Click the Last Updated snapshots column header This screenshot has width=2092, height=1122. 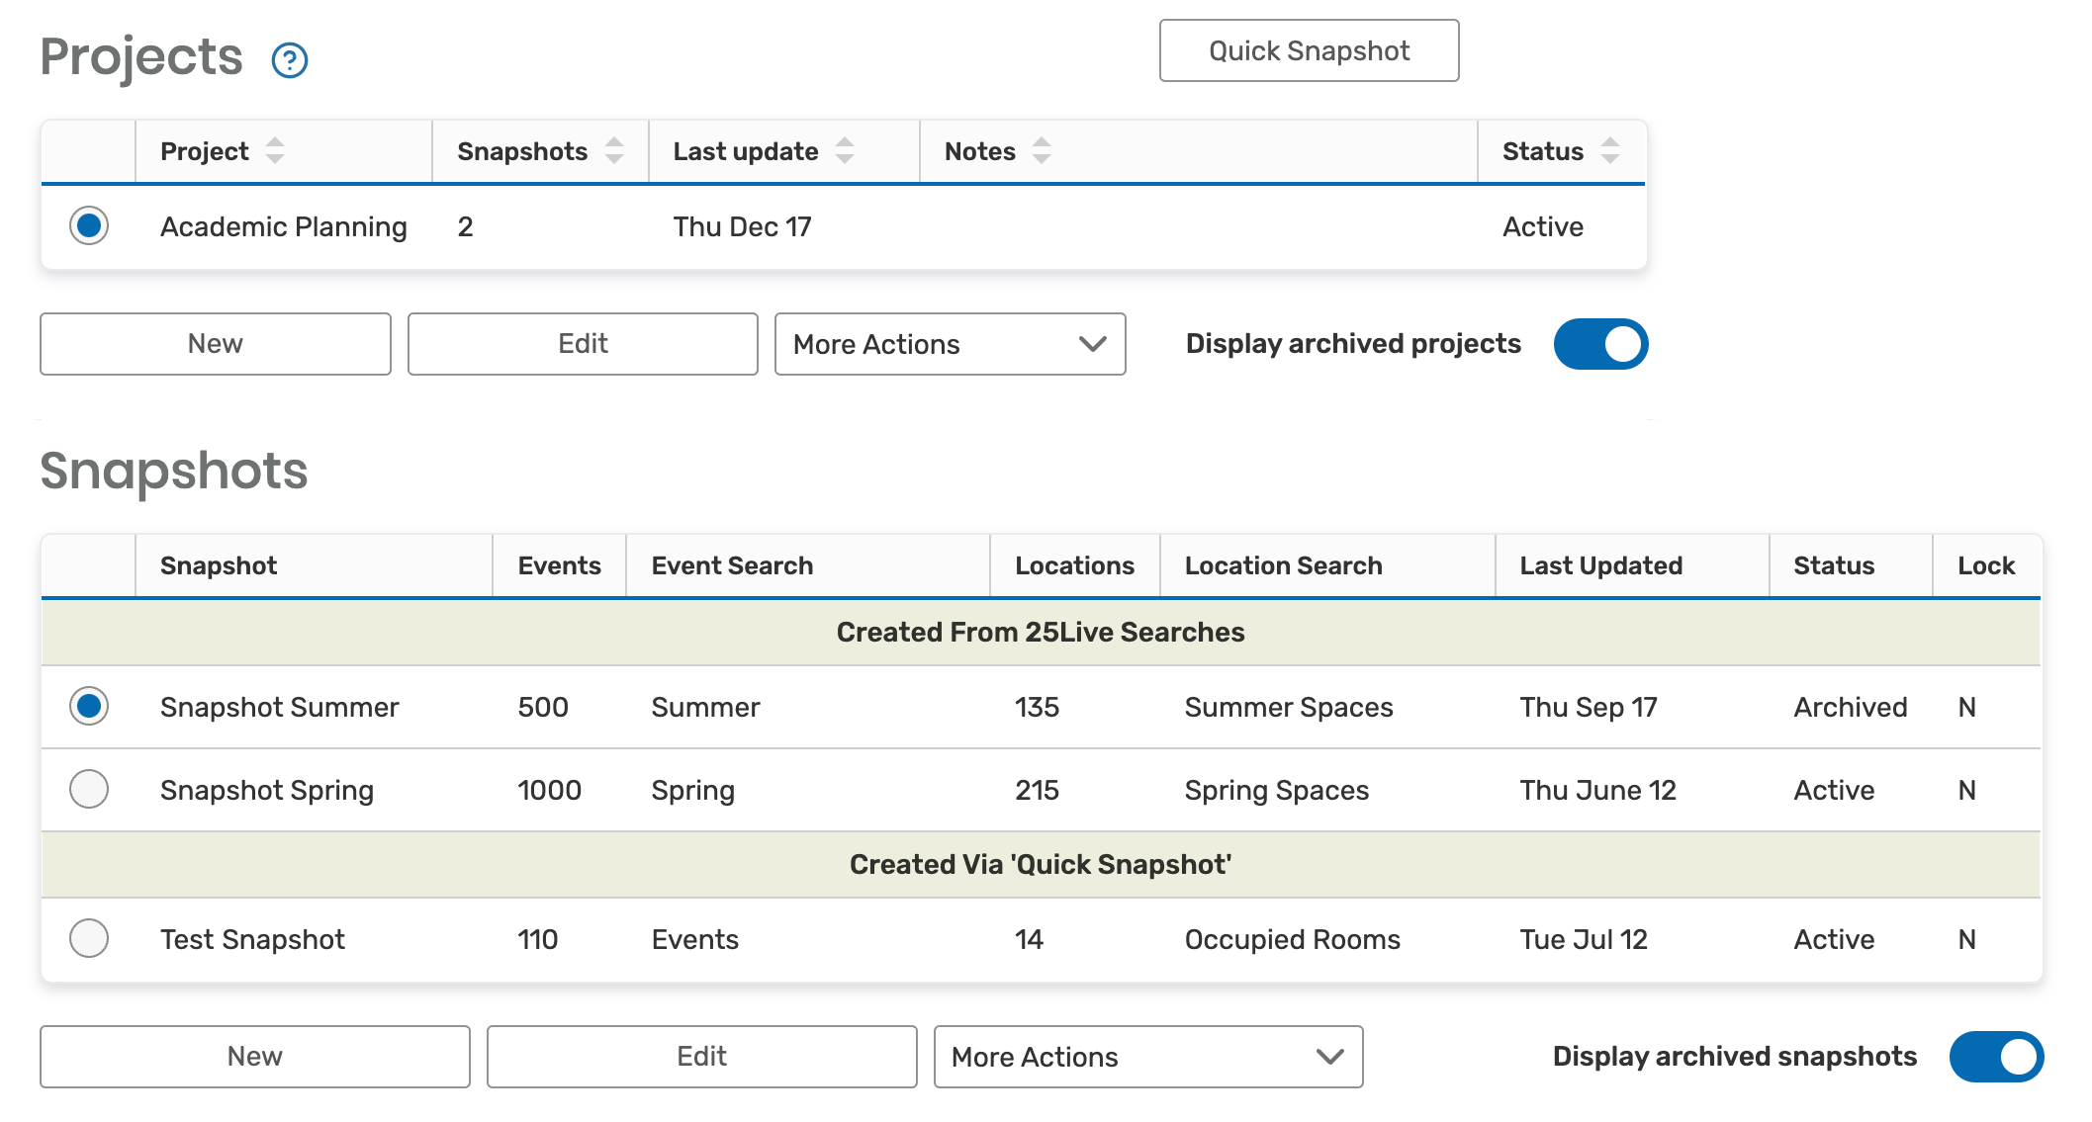(1600, 566)
